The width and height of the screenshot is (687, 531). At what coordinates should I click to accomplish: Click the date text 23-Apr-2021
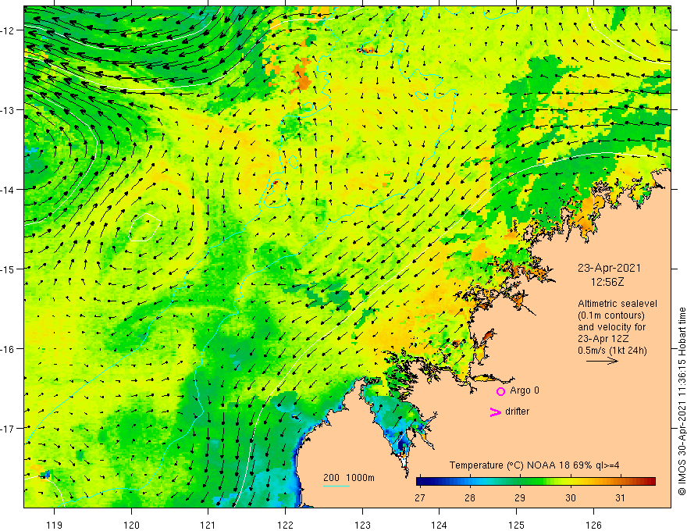[610, 268]
